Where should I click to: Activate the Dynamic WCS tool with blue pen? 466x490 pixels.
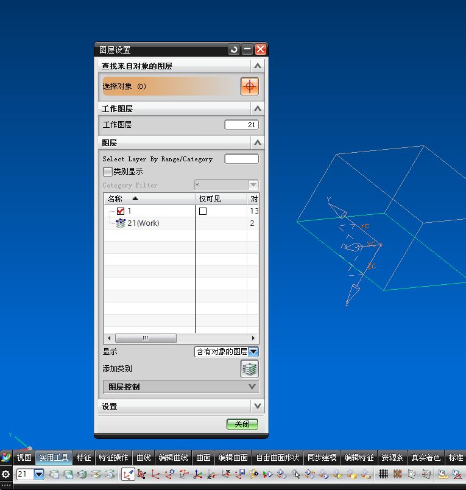(x=128, y=474)
